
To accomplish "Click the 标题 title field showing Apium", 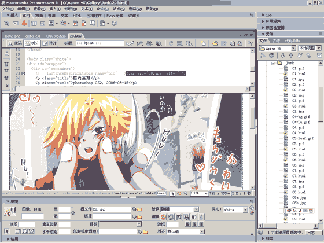I will [100, 43].
